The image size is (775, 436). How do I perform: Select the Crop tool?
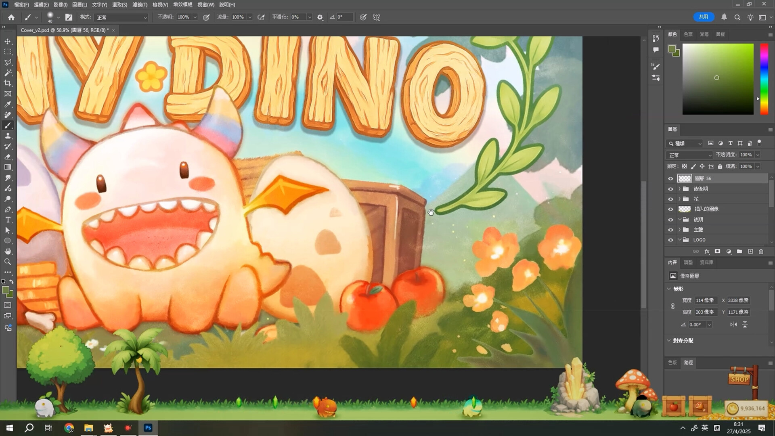click(x=8, y=83)
